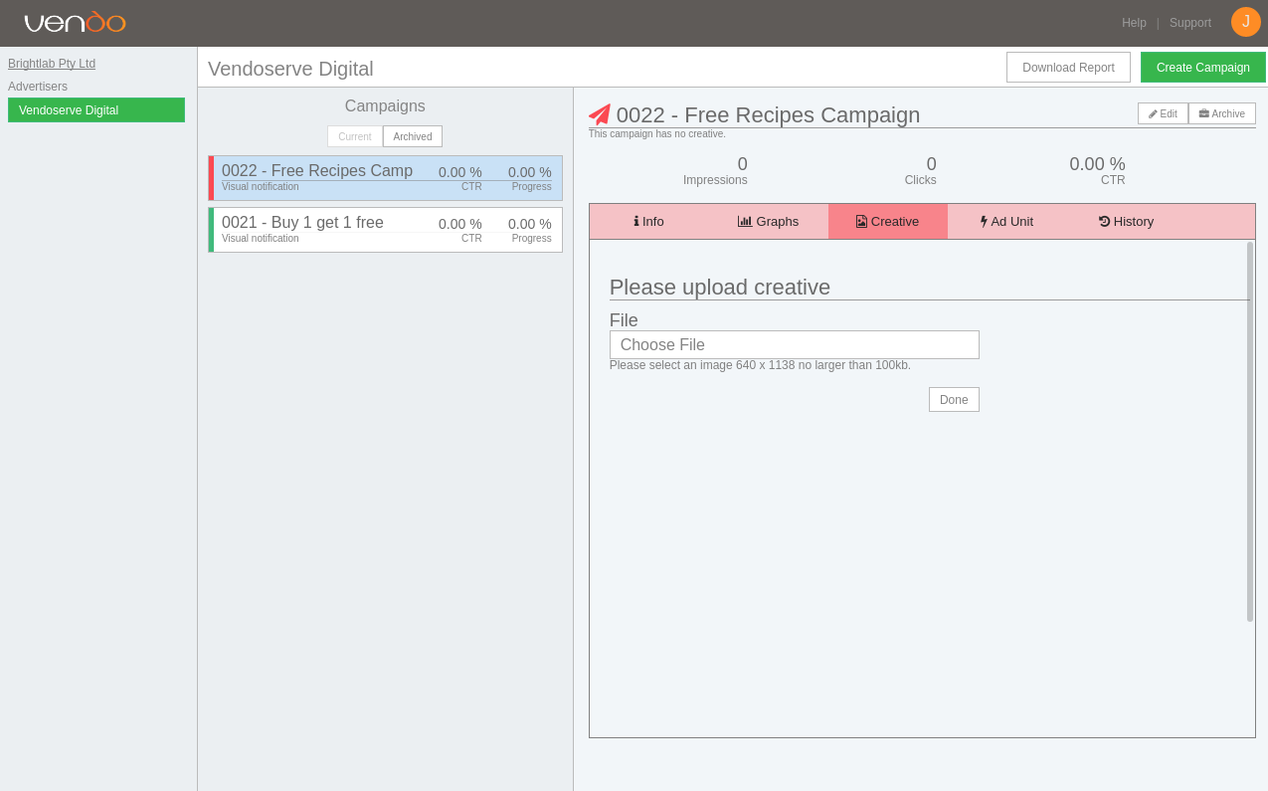Select 0021 - Buy 1 get 1 free row
1268x791 pixels.
385,230
